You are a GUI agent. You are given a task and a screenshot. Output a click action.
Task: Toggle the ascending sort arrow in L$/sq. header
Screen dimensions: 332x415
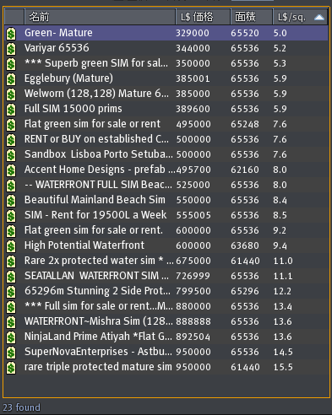[x=319, y=18]
